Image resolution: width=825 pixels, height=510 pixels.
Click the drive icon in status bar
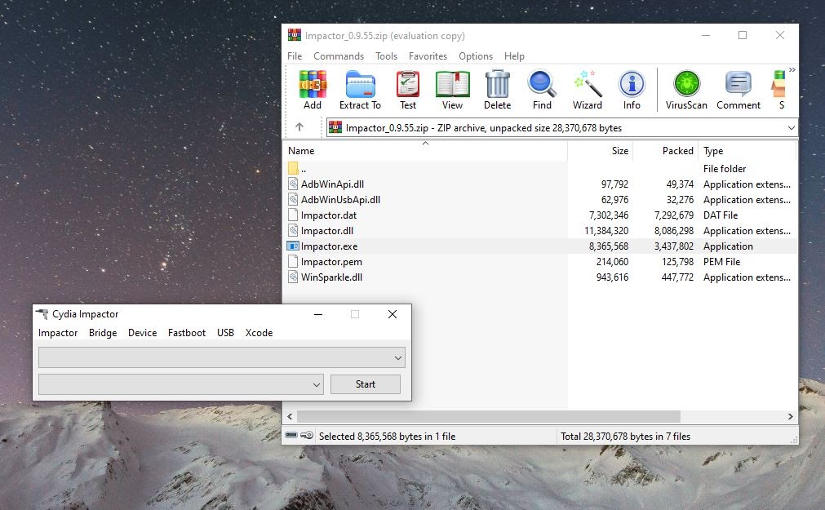tap(291, 435)
